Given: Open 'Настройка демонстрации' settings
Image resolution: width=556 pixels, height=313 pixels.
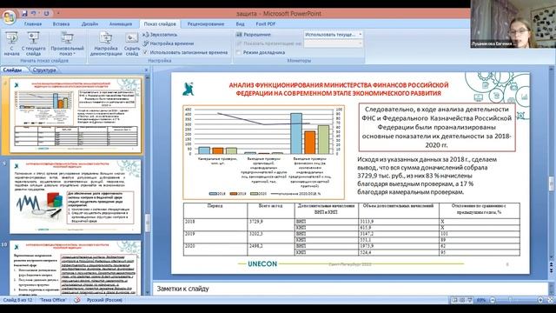Looking at the screenshot, I should tap(106, 43).
